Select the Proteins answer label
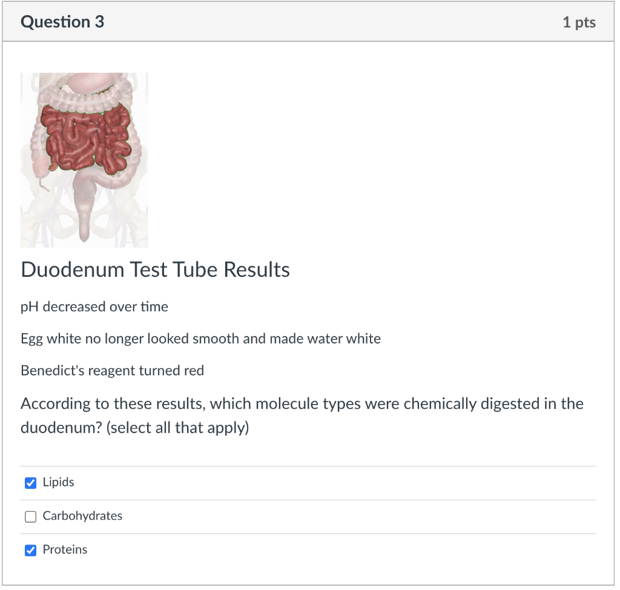The height and width of the screenshot is (590, 620). click(65, 550)
